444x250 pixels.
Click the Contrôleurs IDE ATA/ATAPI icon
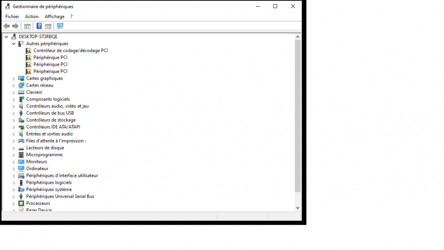pos(21,127)
